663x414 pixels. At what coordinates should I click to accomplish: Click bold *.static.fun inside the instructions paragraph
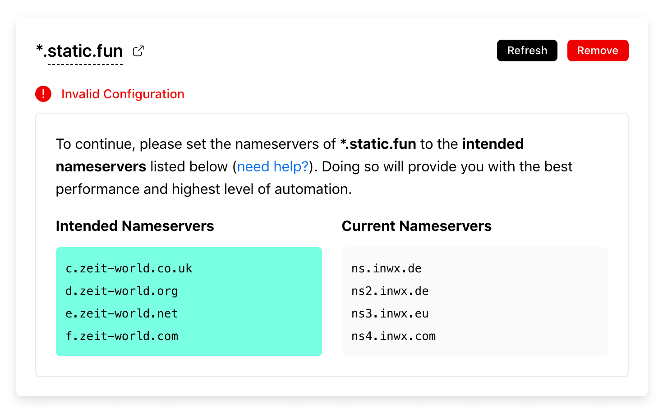coord(378,144)
